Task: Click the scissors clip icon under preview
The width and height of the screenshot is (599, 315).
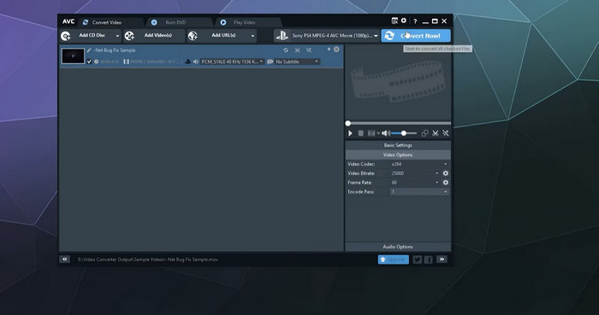Action: pos(435,133)
